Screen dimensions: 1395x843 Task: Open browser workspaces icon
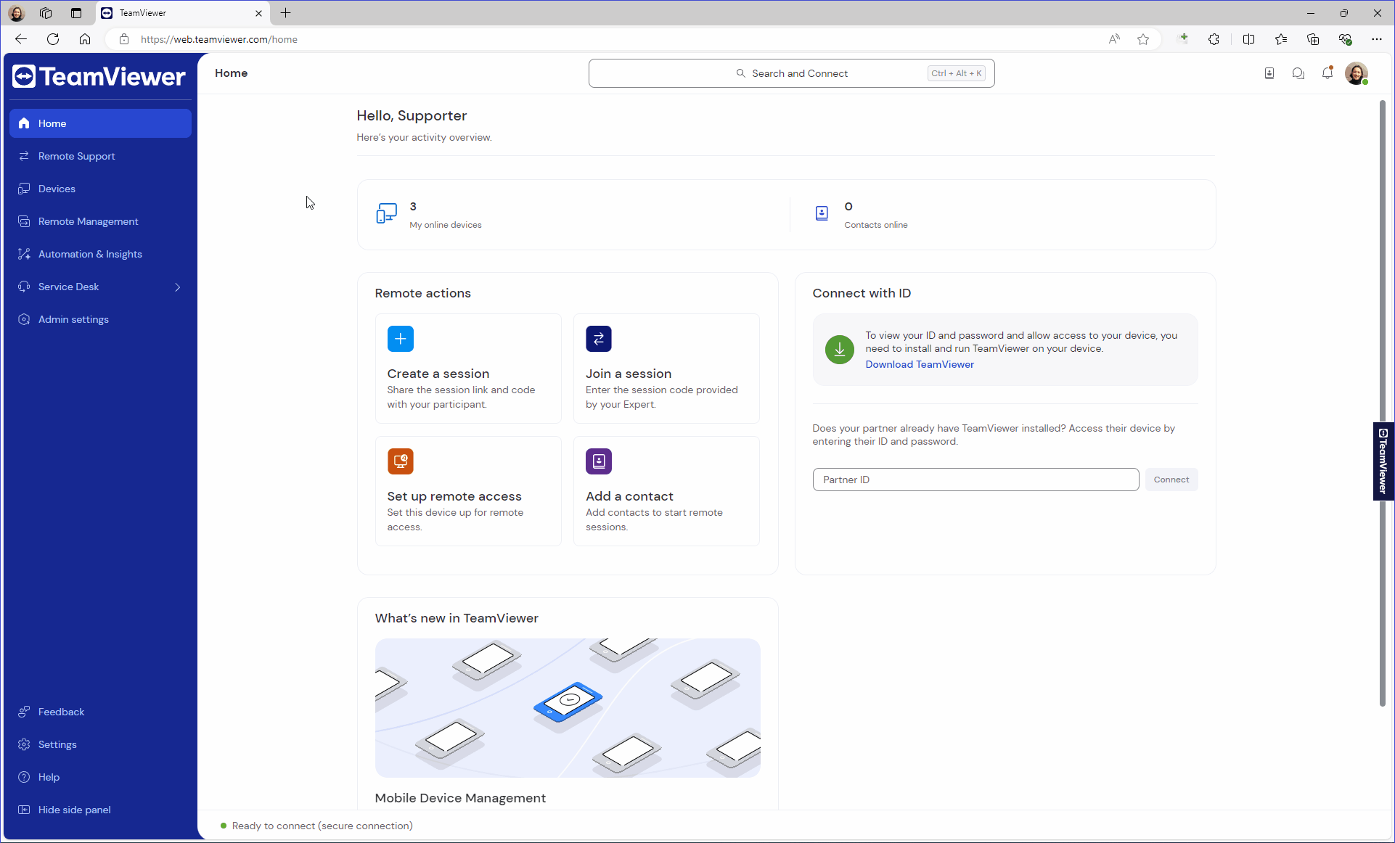pos(46,13)
